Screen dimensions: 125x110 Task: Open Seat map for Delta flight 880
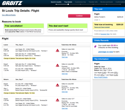64,74
